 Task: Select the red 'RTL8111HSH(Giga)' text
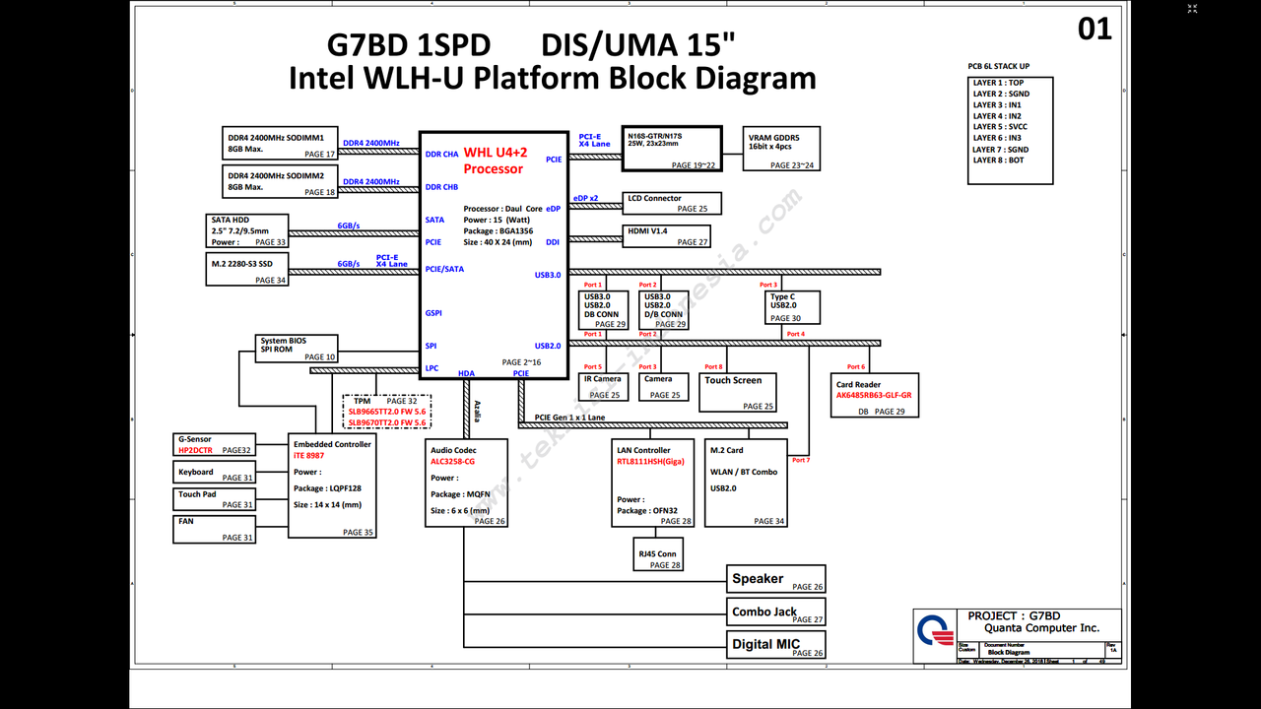[x=650, y=461]
